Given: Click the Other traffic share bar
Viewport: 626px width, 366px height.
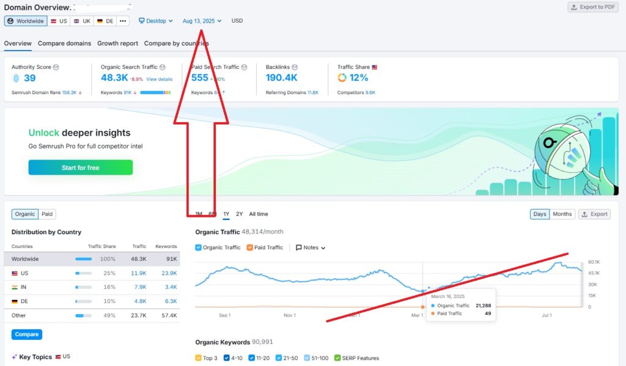Looking at the screenshot, I should pos(83,316).
